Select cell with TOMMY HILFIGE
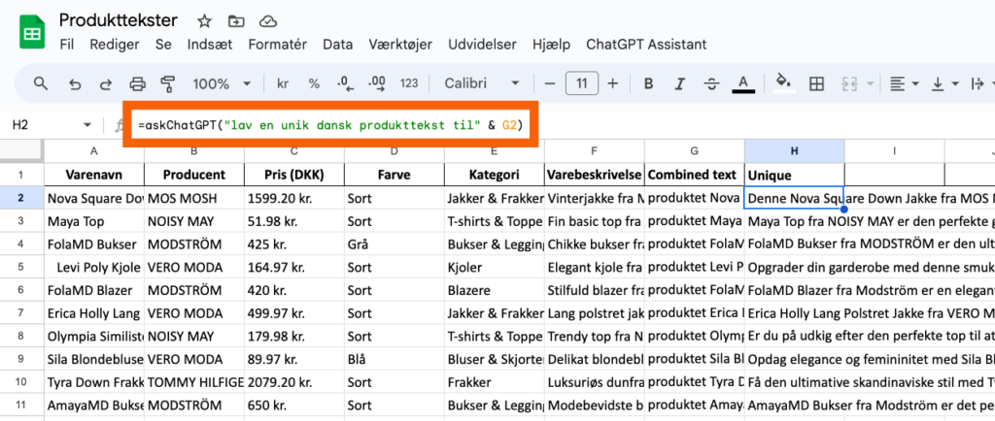The image size is (995, 421). [194, 382]
